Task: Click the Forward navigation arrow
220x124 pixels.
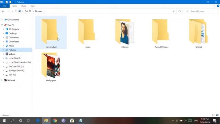Action: (8, 11)
